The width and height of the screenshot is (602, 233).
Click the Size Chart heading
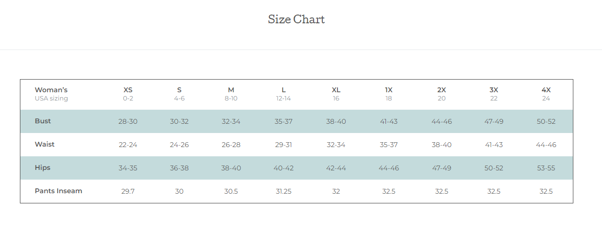(x=296, y=19)
